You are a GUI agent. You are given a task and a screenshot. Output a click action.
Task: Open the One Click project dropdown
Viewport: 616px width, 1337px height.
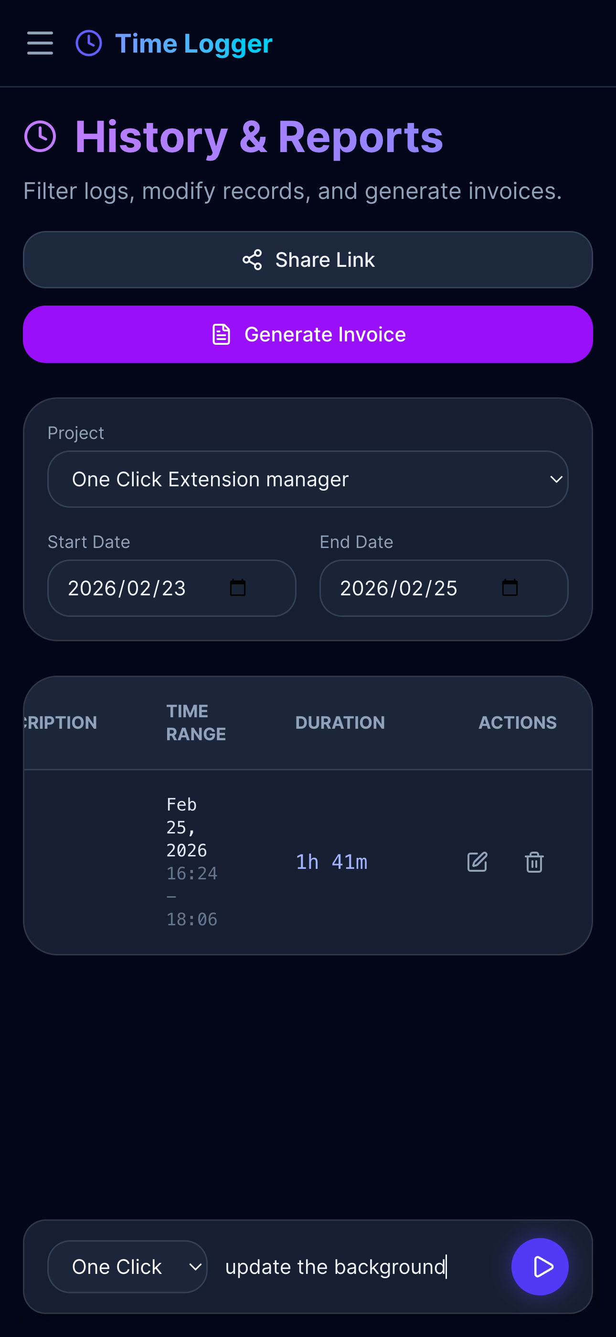tap(127, 1266)
